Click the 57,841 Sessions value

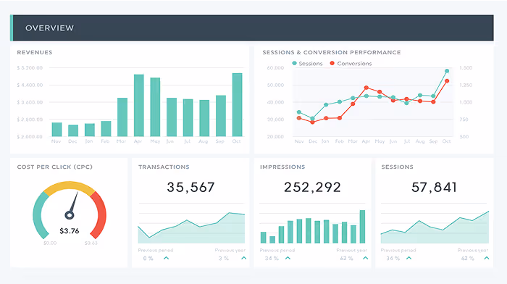434,188
